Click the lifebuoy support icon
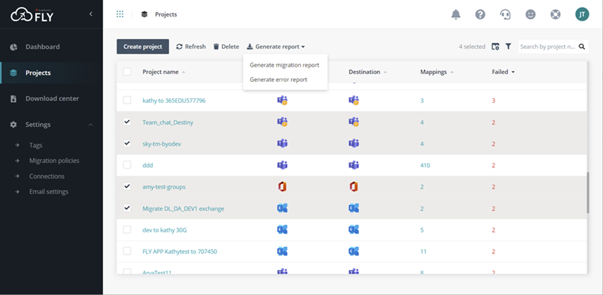 coord(555,15)
